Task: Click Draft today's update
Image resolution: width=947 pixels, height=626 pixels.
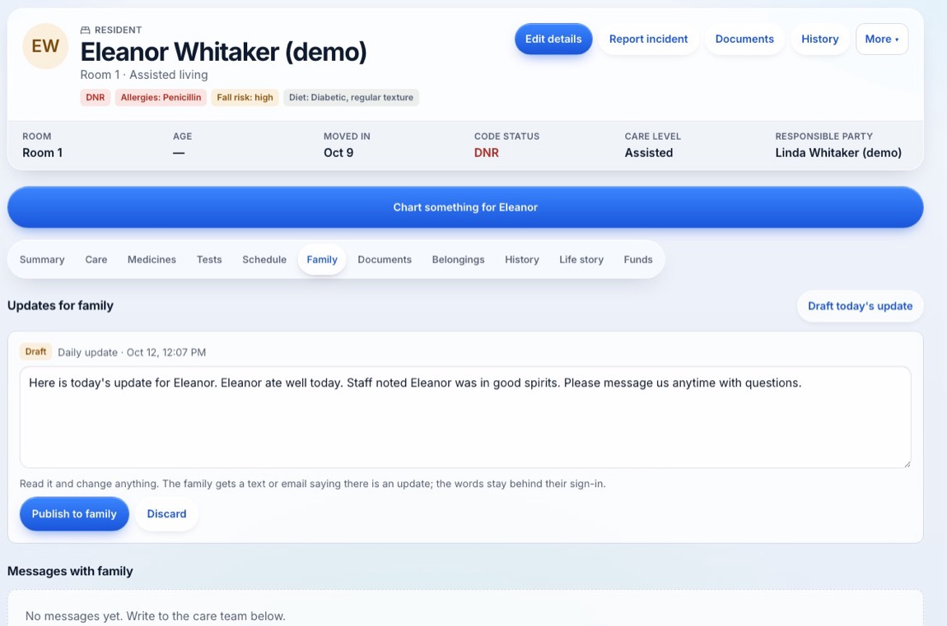Action: pos(860,306)
